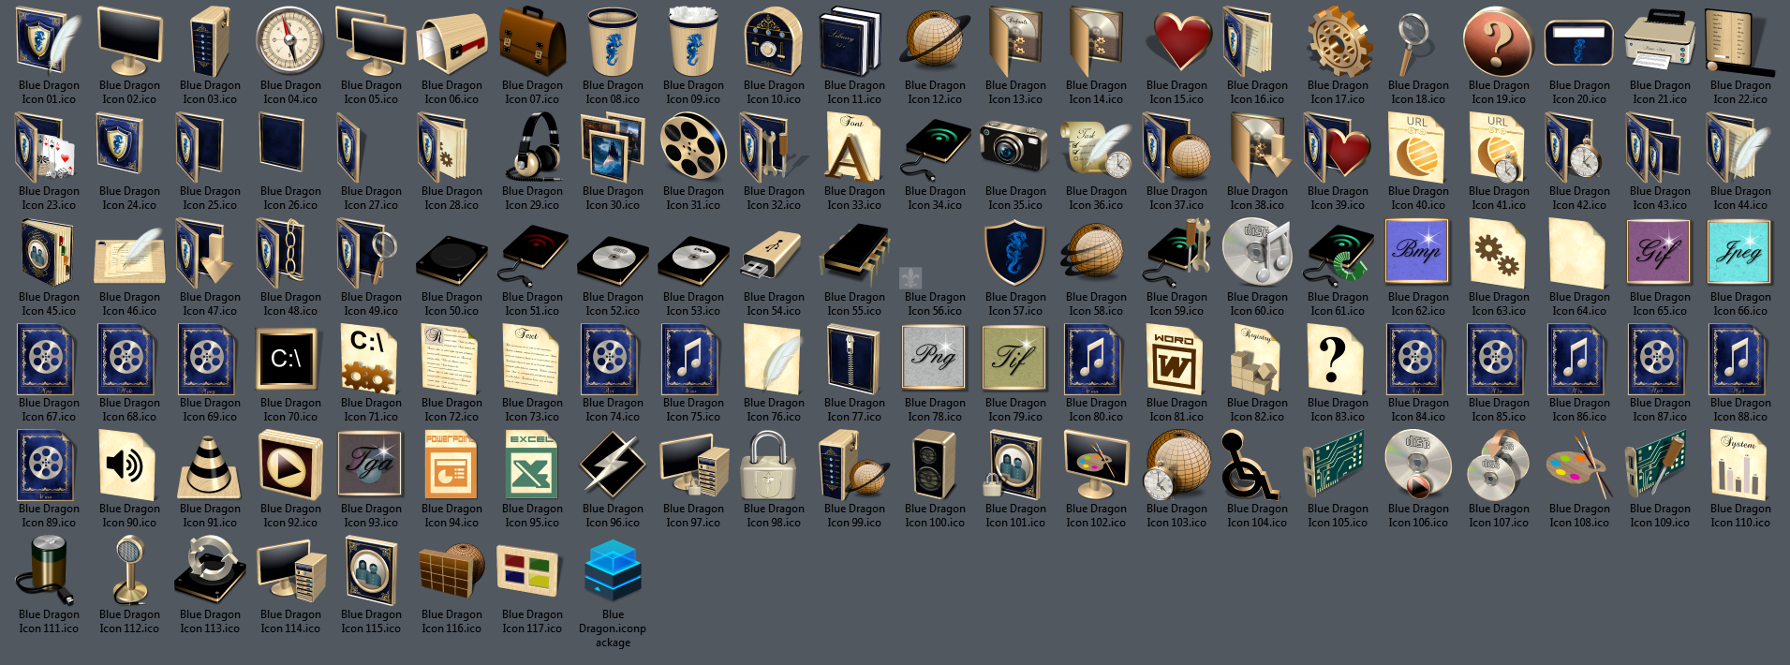Click the music disc Icon 60.ico
1790x665 pixels.
[x=1257, y=253]
